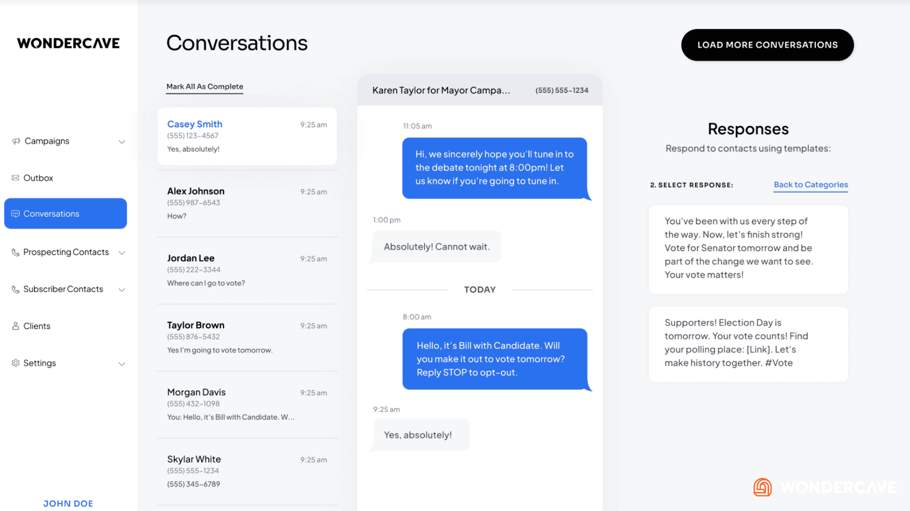Click the Outbox envelope icon

point(15,178)
